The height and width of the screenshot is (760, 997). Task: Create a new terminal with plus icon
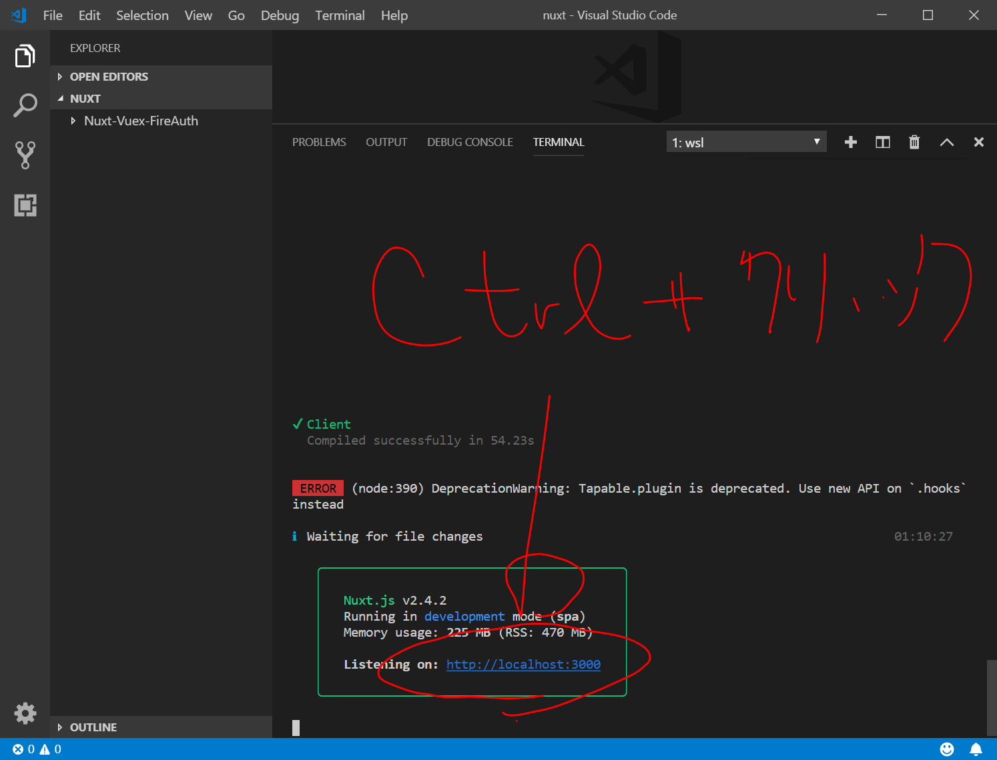850,142
